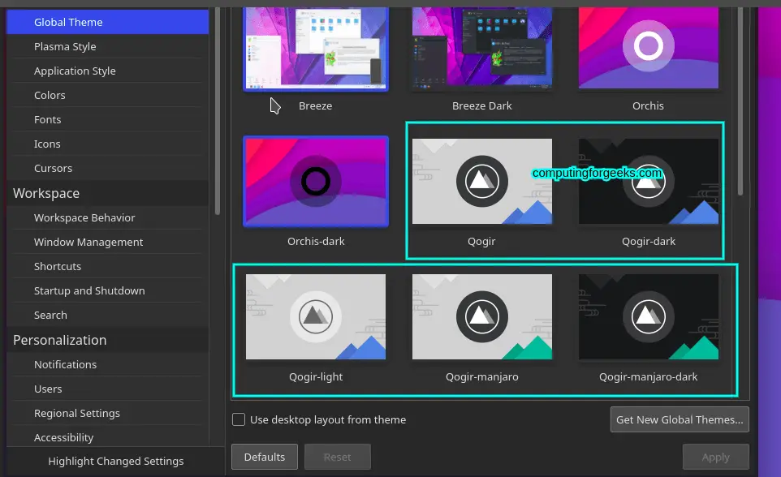Pick the Qogir-manjaro theme preview
The height and width of the screenshot is (477, 781).
[x=482, y=316]
